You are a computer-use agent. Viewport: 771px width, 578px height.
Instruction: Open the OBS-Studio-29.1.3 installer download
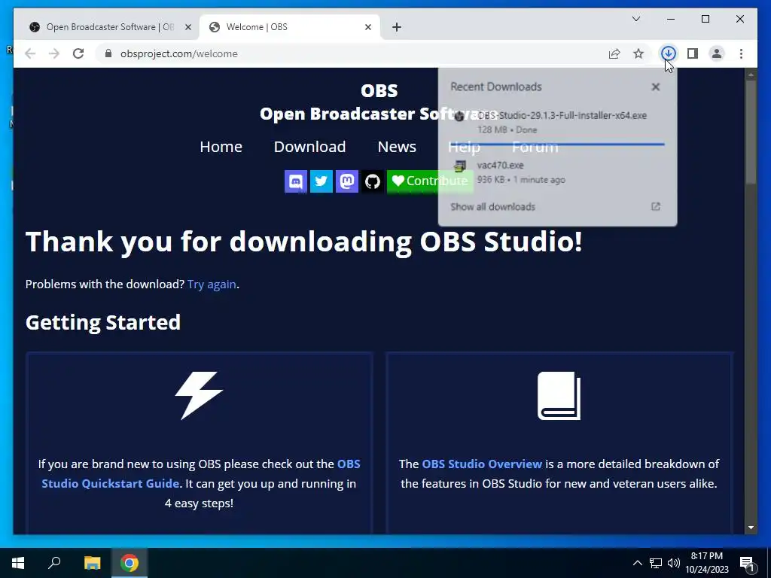pyautogui.click(x=557, y=122)
